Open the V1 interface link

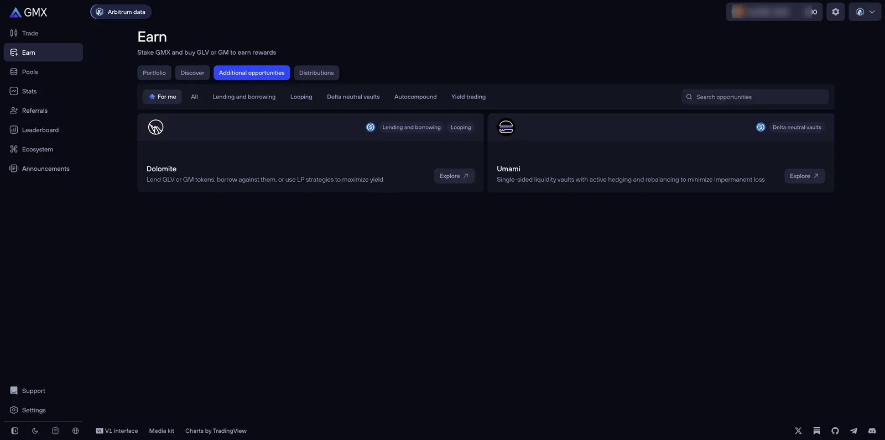pyautogui.click(x=117, y=431)
